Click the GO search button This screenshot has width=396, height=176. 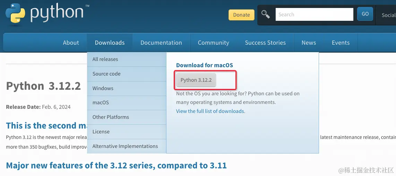click(365, 14)
